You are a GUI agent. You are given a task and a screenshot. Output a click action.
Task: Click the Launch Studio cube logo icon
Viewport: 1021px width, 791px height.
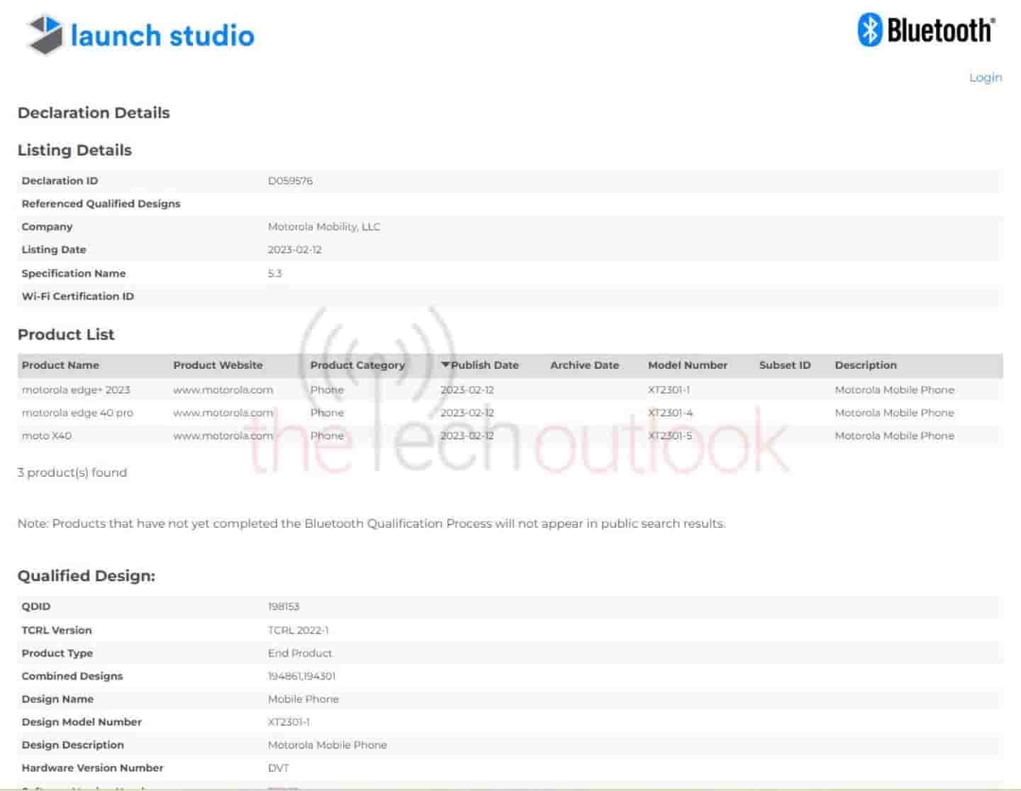[45, 35]
